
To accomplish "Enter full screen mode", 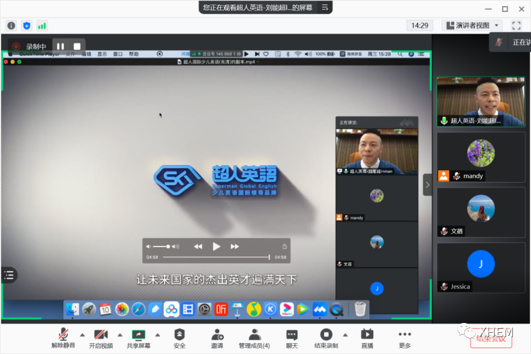I will pos(516,25).
